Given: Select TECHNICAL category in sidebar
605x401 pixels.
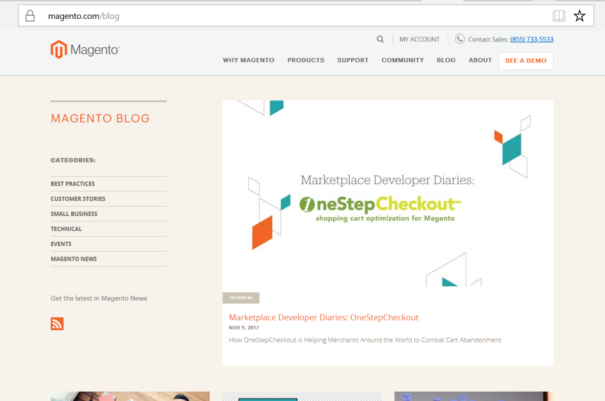Looking at the screenshot, I should coord(66,229).
